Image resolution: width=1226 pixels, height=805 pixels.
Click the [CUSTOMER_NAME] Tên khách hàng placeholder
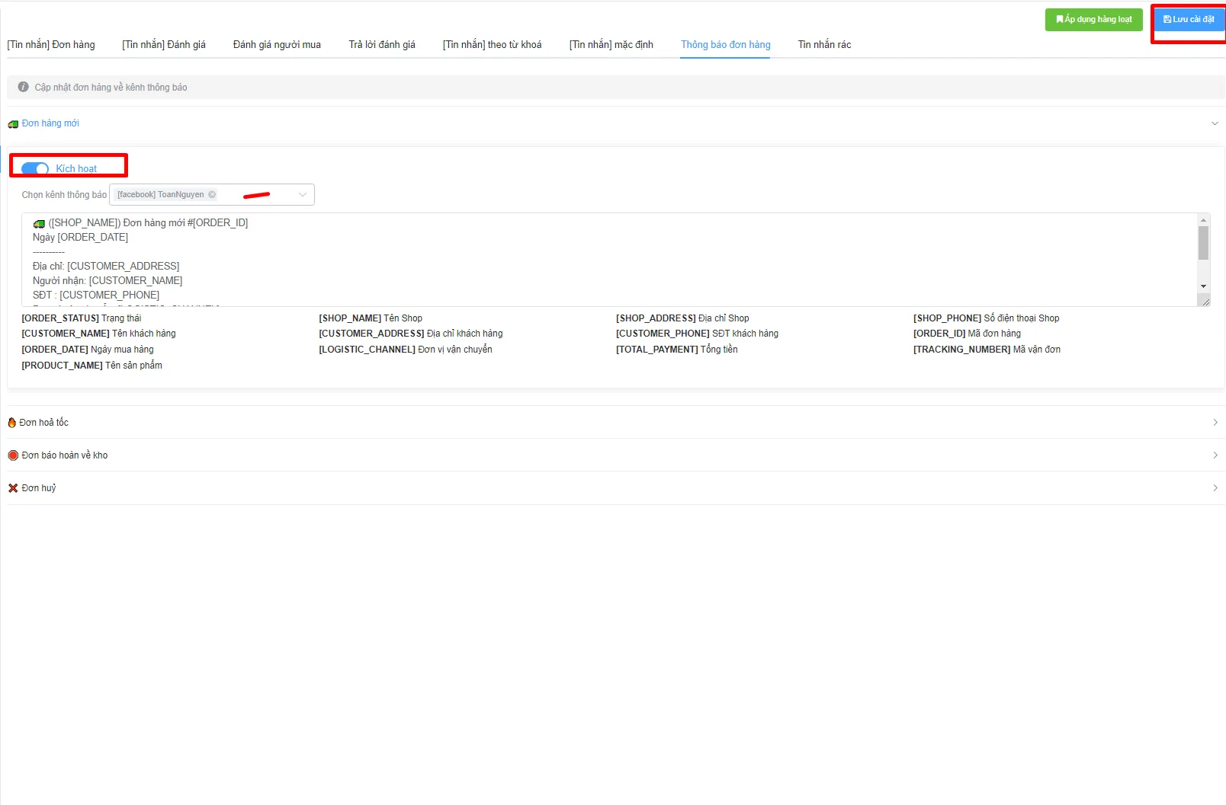98,334
